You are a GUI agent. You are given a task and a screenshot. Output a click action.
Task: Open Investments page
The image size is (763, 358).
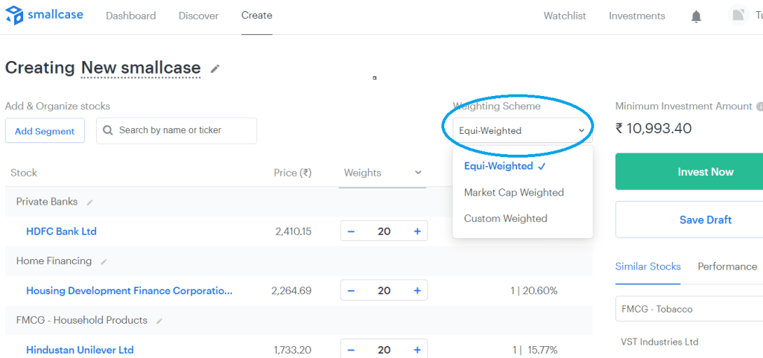click(x=636, y=16)
